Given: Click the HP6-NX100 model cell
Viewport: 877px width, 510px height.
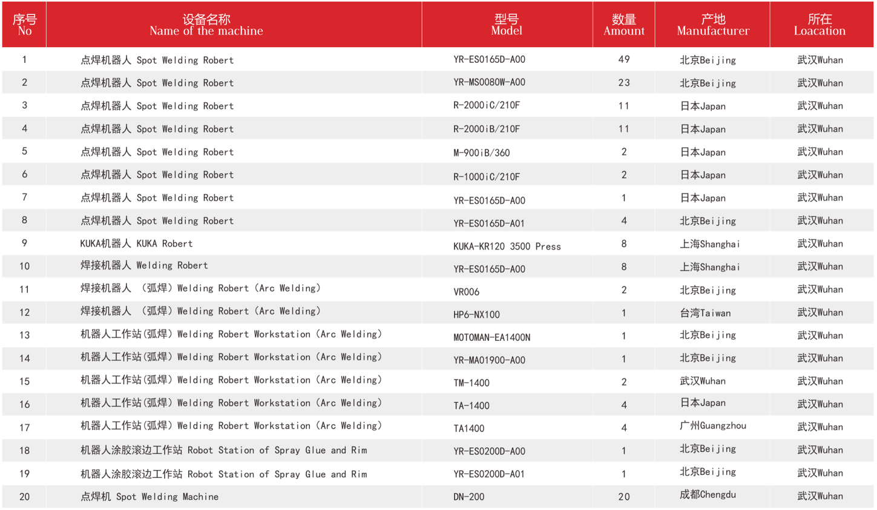Looking at the screenshot, I should tap(476, 315).
